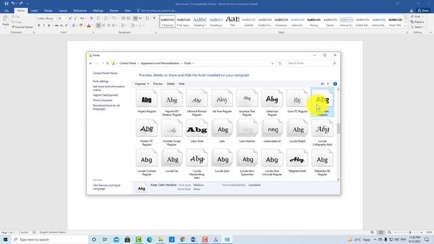Select the Lucida Handwriting Italic font icon
Image resolution: width=434 pixels, height=244 pixels.
197,158
